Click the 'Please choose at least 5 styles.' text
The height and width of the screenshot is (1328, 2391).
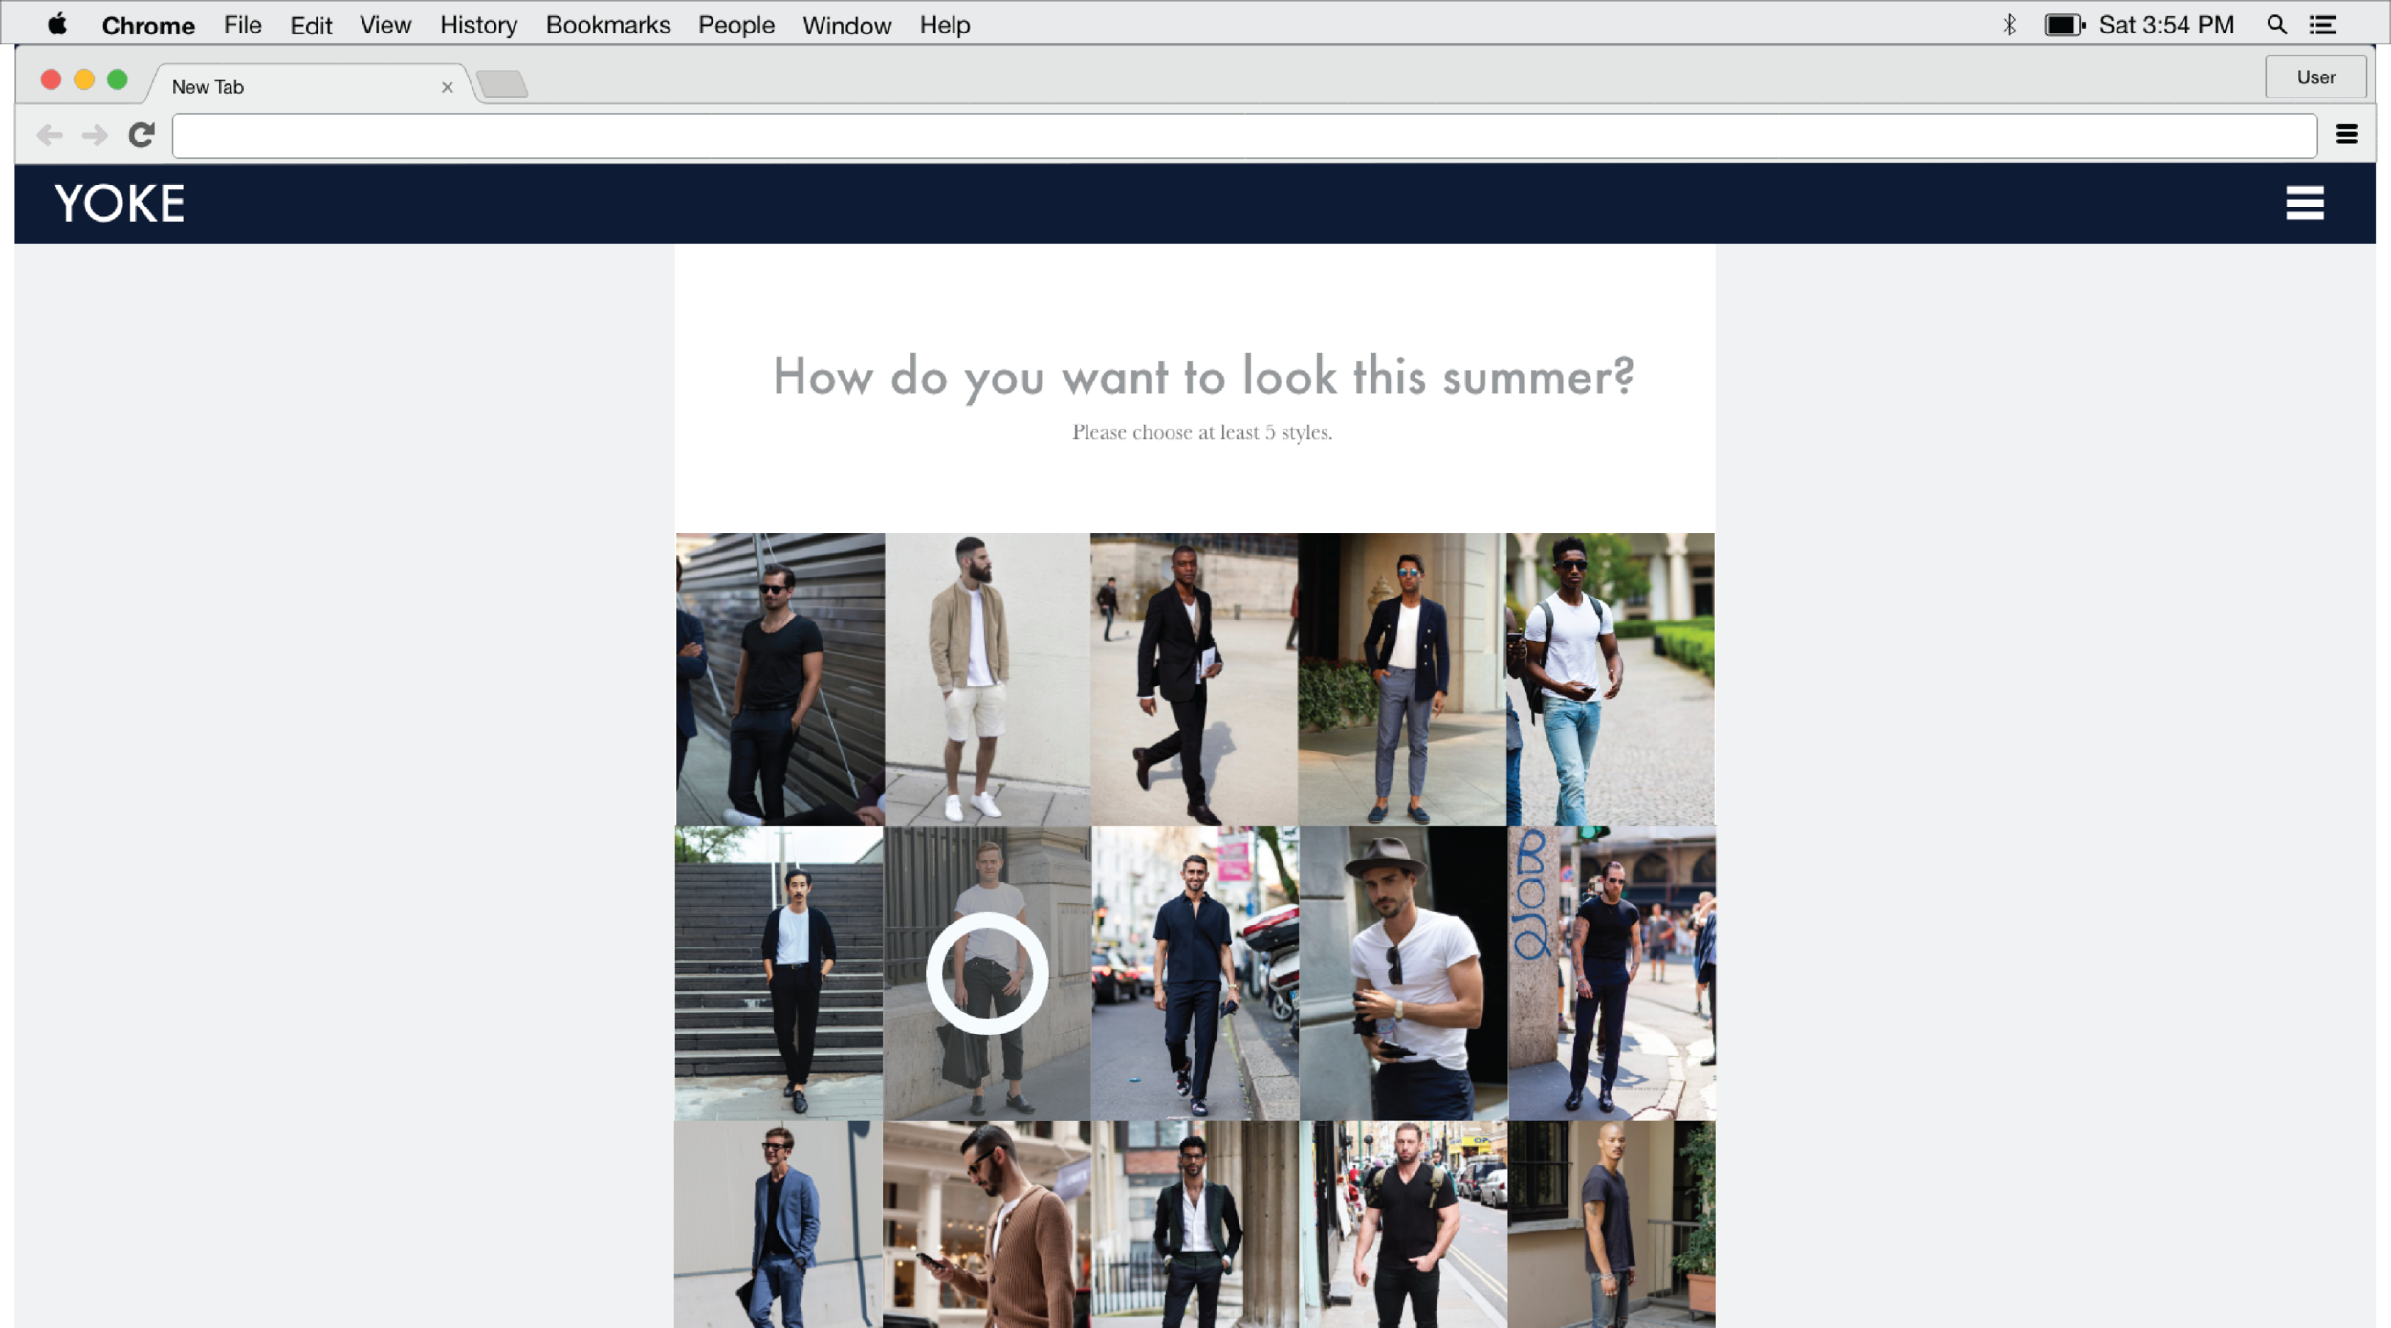1202,432
